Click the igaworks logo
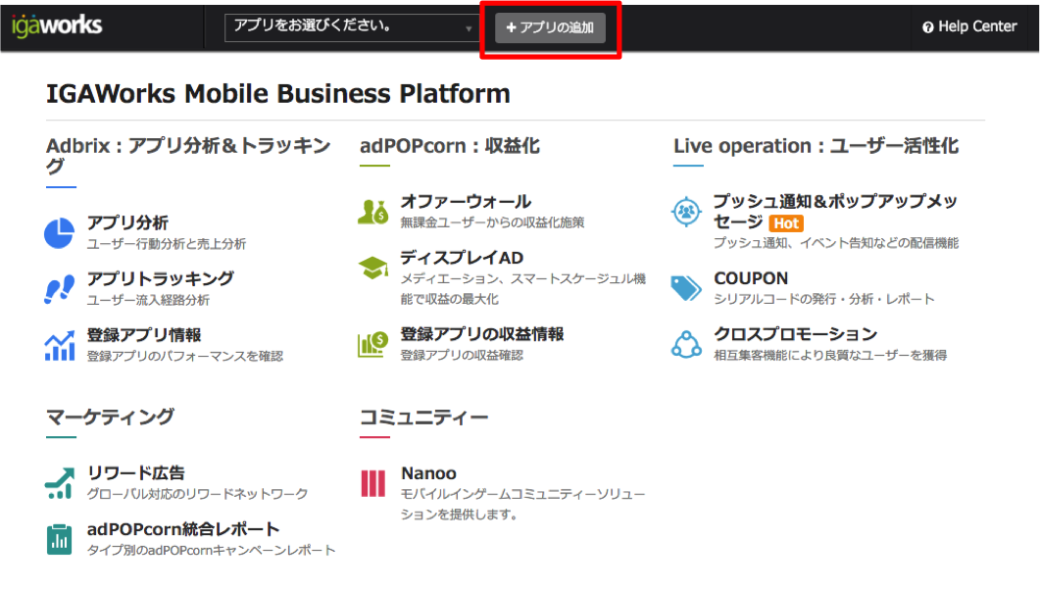1040x590 pixels. (x=57, y=25)
